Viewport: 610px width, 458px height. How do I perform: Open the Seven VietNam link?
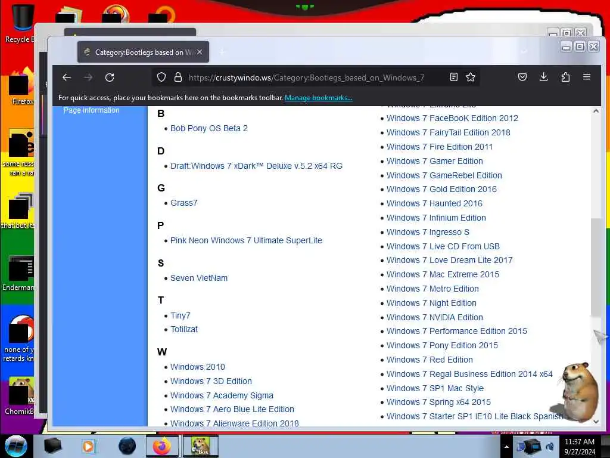[199, 278]
